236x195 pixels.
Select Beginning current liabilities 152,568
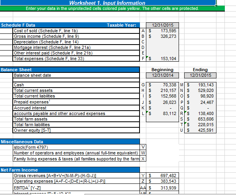tap(162, 96)
